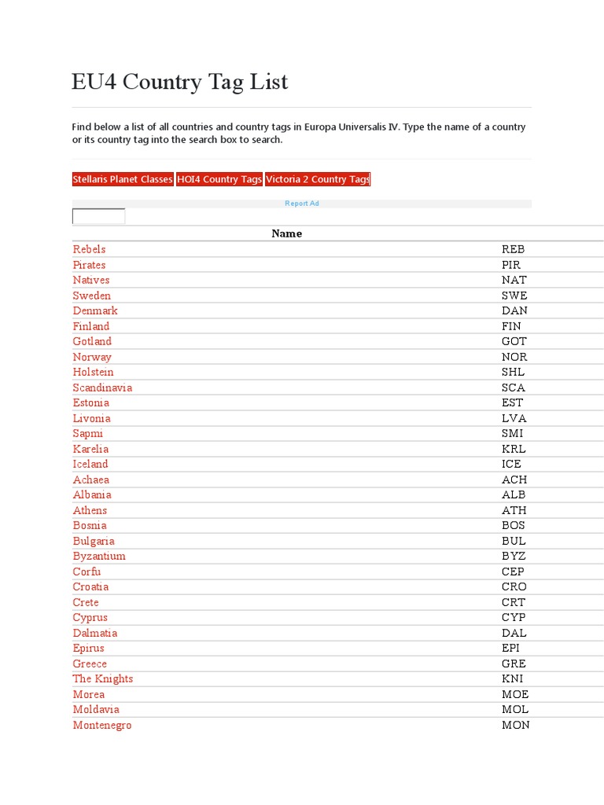Open the Rebels country link

pos(89,249)
